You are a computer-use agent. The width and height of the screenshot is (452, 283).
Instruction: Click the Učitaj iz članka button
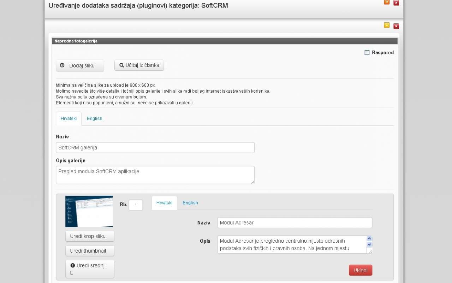(x=139, y=65)
